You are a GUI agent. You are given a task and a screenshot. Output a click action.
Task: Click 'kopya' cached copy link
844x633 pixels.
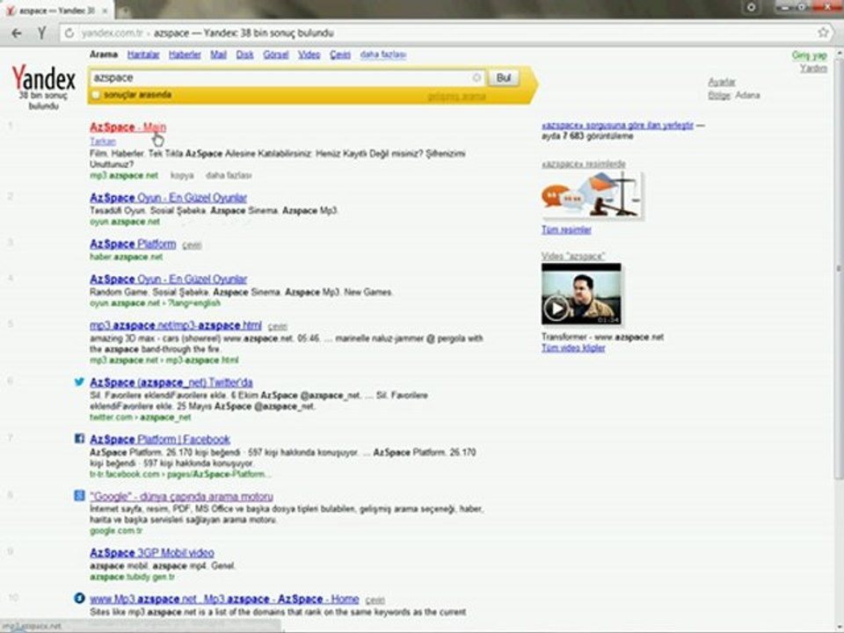[x=182, y=176]
